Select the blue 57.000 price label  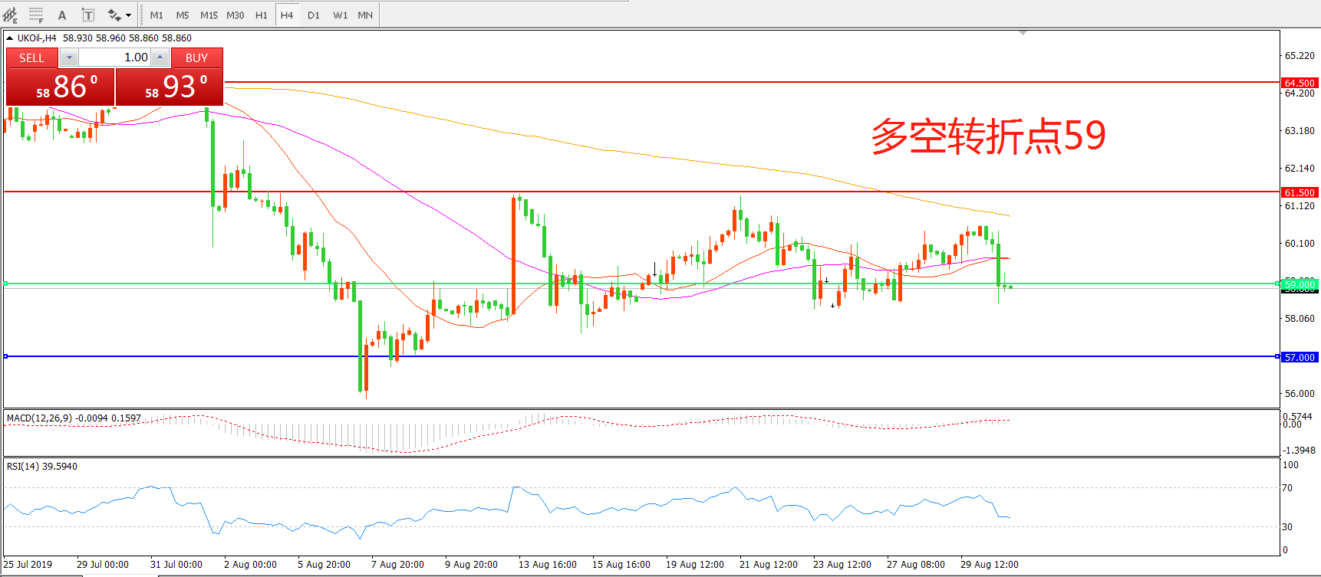pos(1300,357)
